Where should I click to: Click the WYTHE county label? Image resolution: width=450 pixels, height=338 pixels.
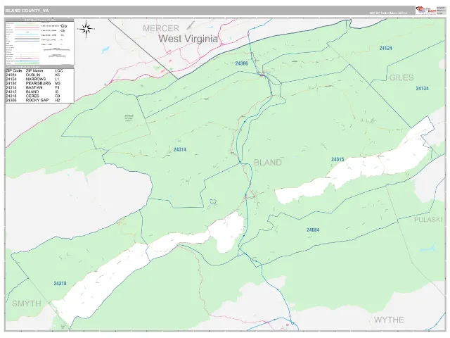(x=389, y=320)
